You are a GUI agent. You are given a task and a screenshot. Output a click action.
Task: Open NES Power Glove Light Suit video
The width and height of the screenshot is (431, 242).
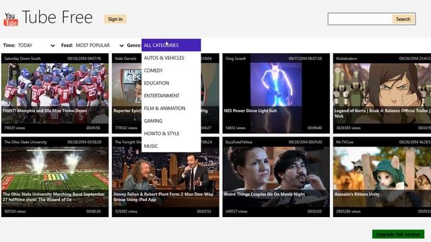pyautogui.click(x=276, y=93)
